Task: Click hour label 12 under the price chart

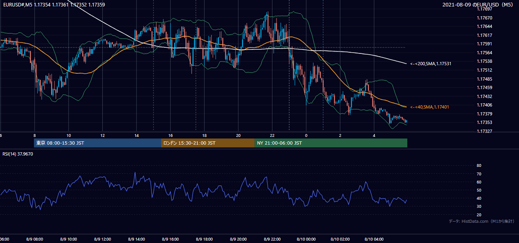Action: tap(103, 136)
